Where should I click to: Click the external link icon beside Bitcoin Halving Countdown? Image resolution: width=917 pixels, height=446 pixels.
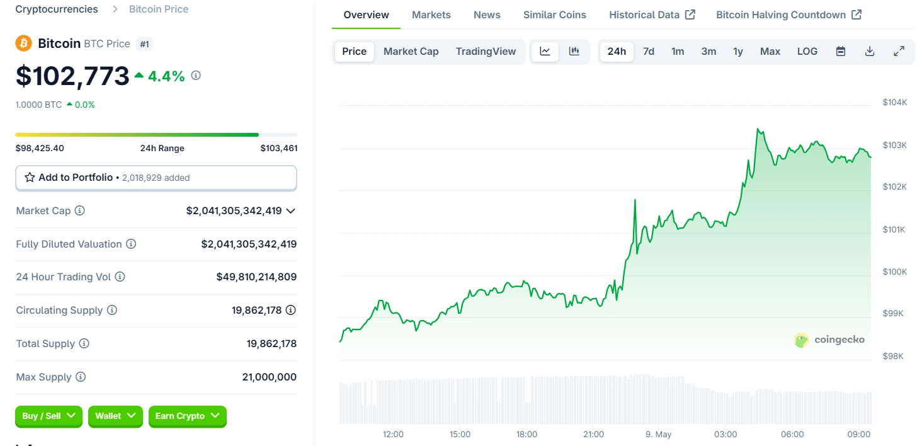857,14
